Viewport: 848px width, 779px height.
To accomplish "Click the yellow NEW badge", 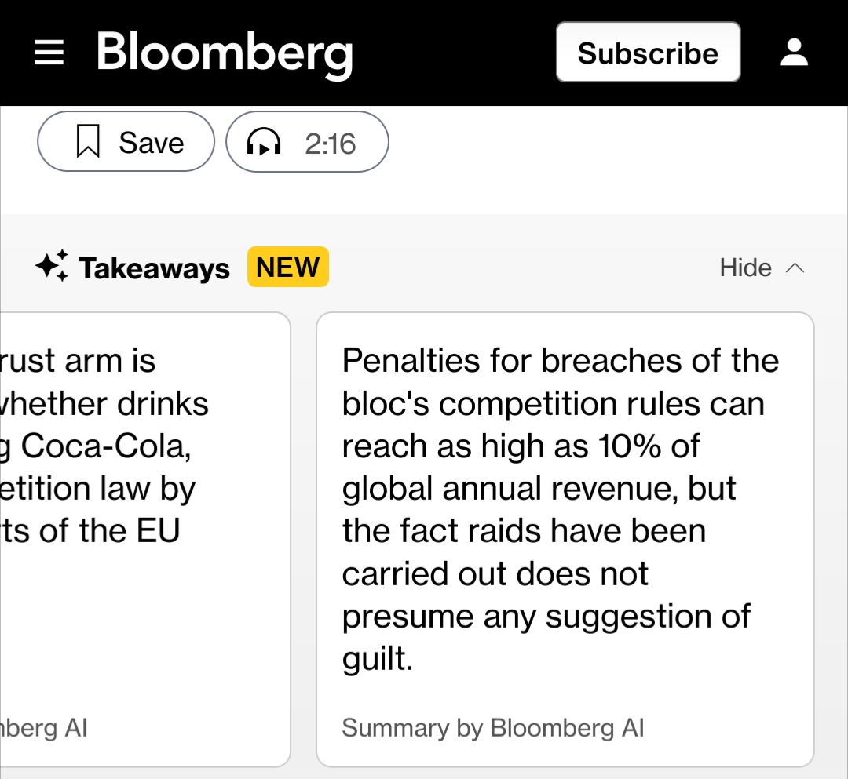I will click(287, 268).
